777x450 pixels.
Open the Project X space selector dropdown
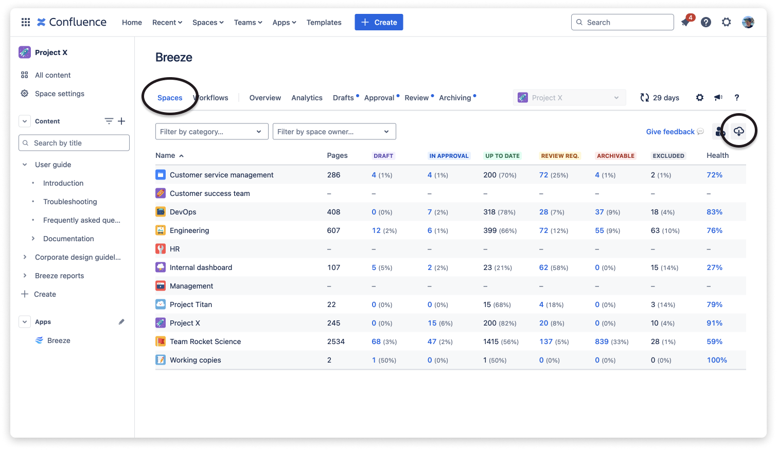pos(570,98)
